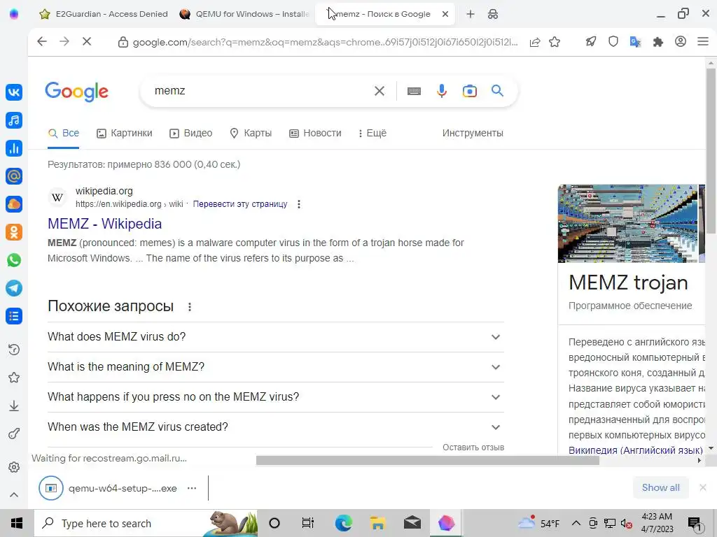The height and width of the screenshot is (537, 717).
Task: Click Перевести эту страницу link
Action: point(240,204)
